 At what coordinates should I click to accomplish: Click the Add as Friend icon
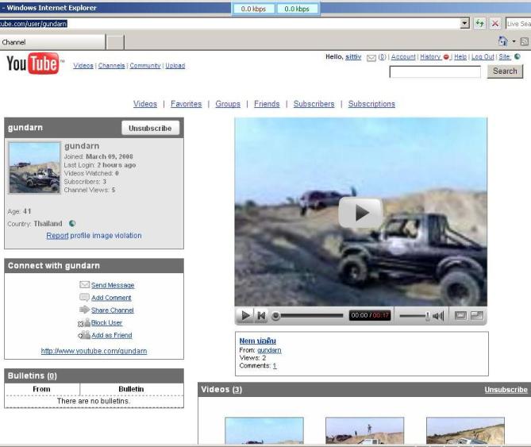point(83,335)
